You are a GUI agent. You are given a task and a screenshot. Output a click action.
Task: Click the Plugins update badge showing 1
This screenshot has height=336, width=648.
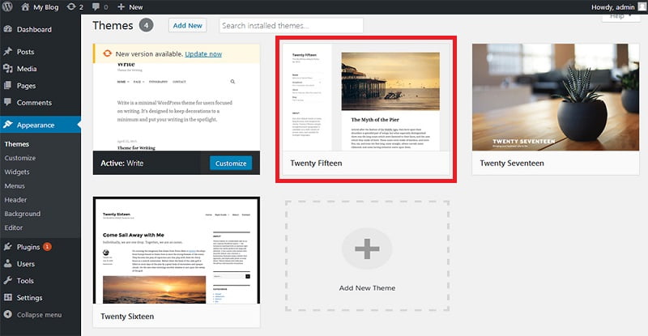pos(47,247)
